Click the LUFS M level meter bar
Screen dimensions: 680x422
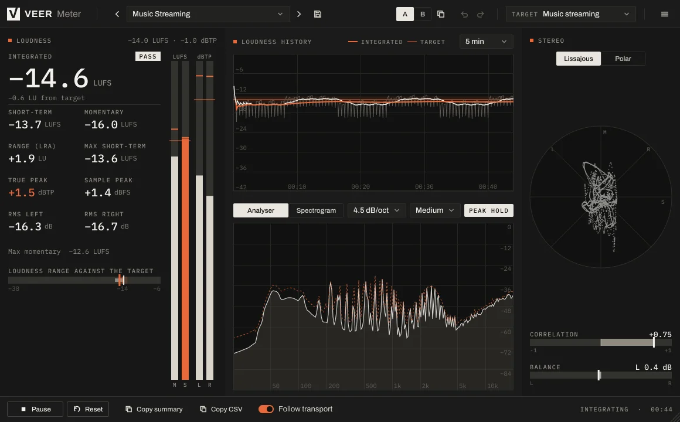coord(175,220)
